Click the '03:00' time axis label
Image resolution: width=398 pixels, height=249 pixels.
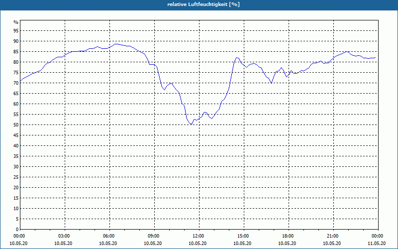click(65, 236)
